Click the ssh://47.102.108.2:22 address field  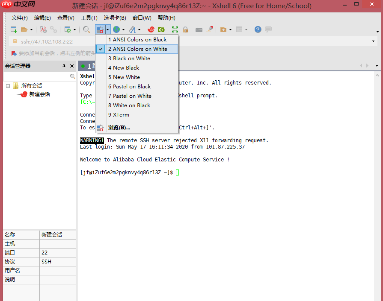point(47,42)
